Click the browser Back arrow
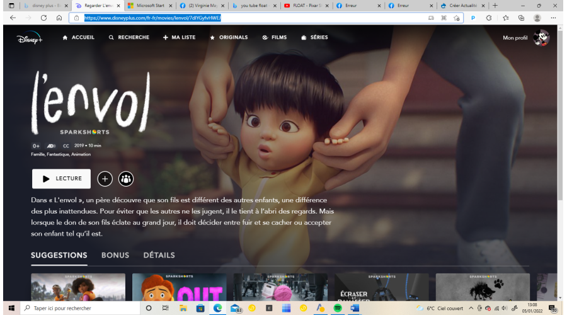Viewport: 567px width, 315px height. point(13,18)
